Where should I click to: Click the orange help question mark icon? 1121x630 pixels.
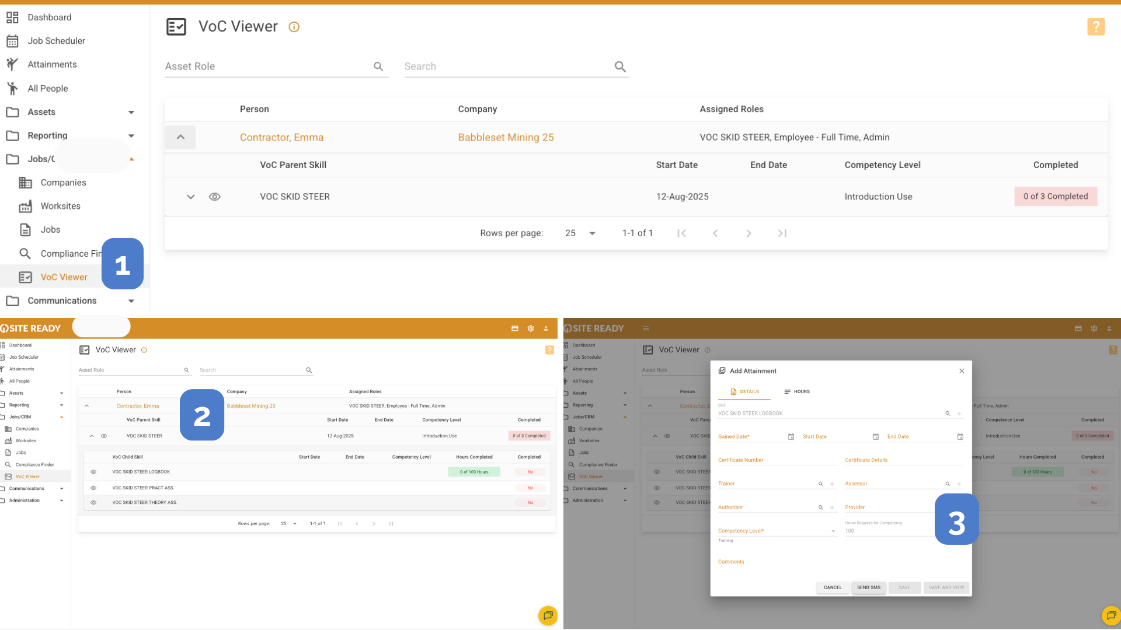tap(1095, 27)
